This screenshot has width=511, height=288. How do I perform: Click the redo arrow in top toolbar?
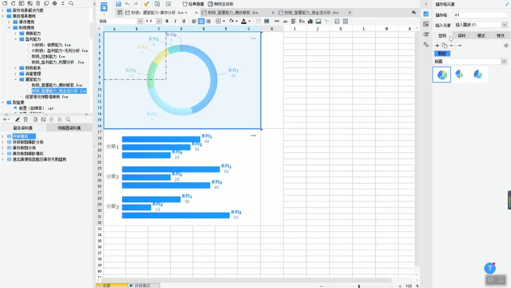[x=135, y=4]
